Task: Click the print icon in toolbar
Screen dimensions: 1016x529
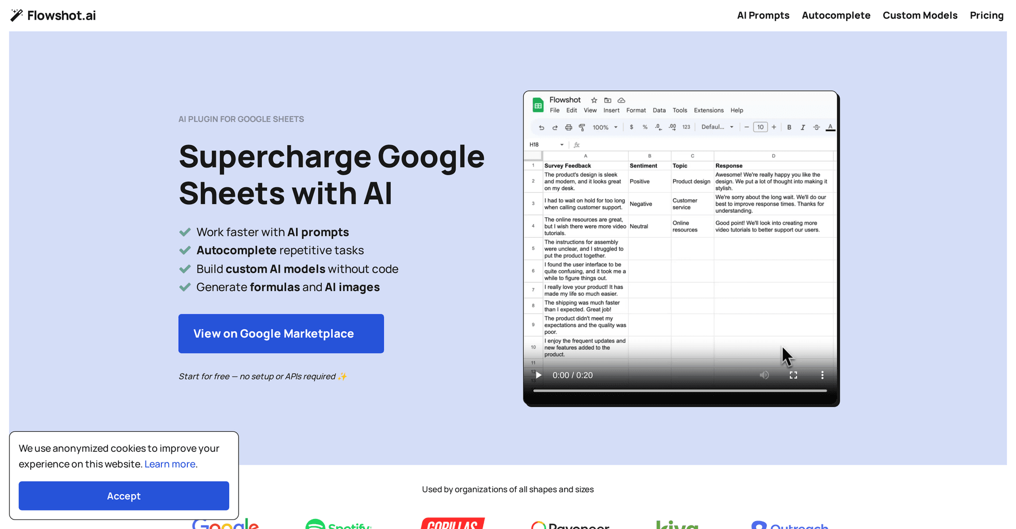Action: tap(568, 127)
